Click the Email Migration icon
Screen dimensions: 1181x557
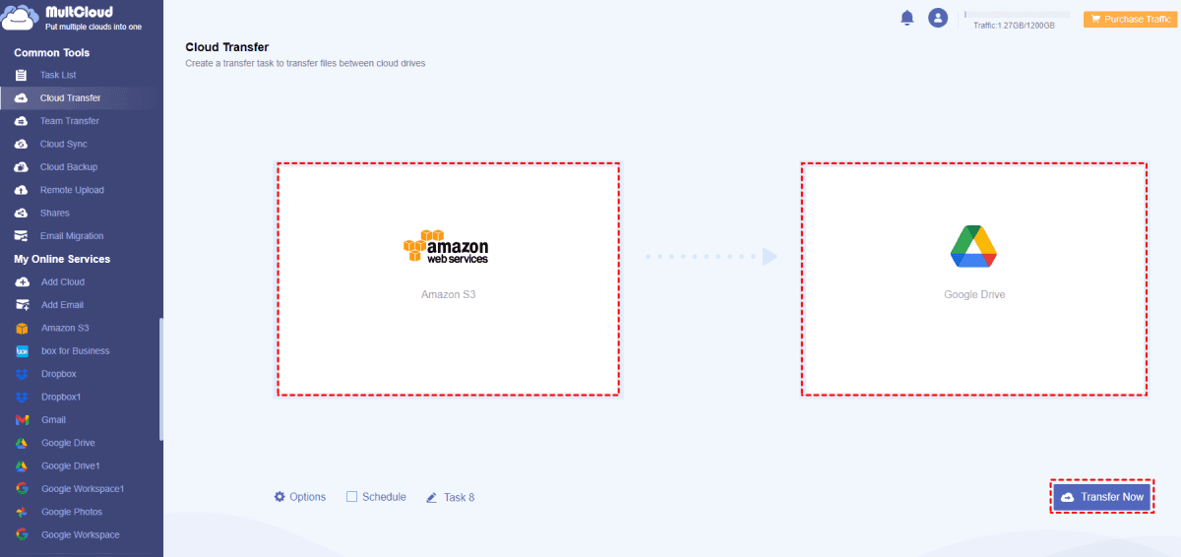21,236
